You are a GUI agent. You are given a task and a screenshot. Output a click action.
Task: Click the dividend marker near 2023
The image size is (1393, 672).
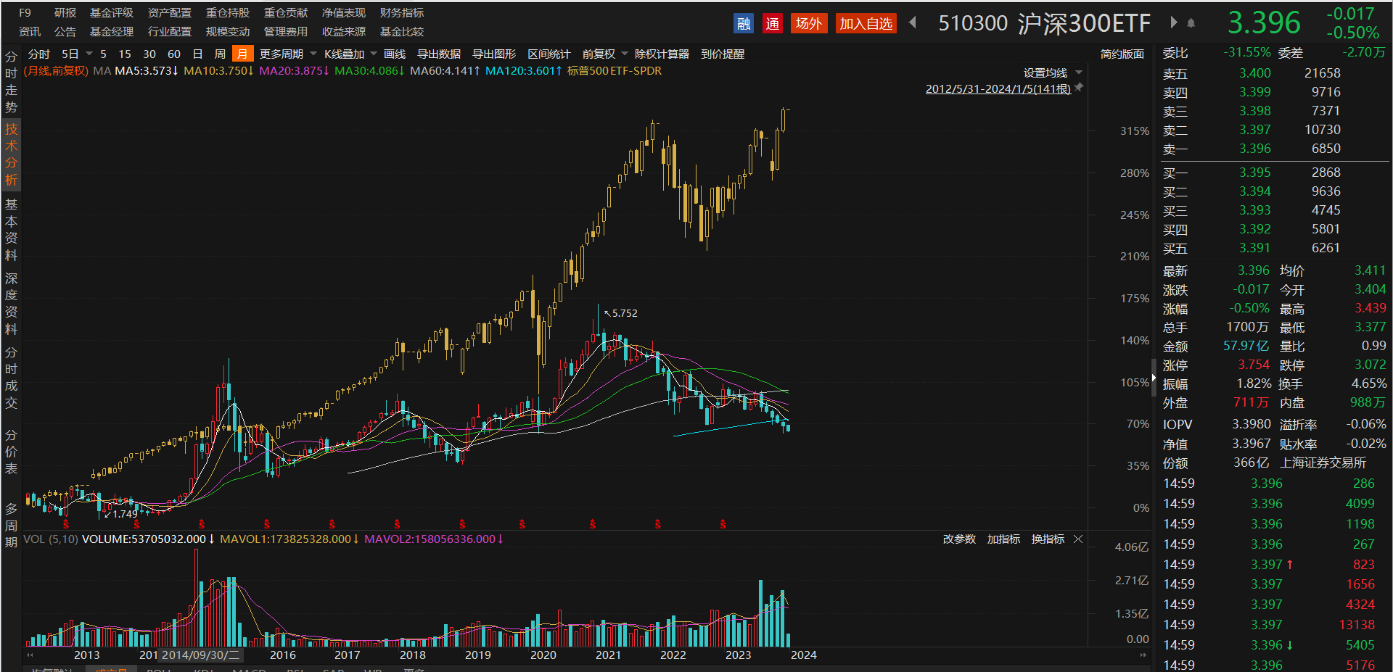[723, 523]
